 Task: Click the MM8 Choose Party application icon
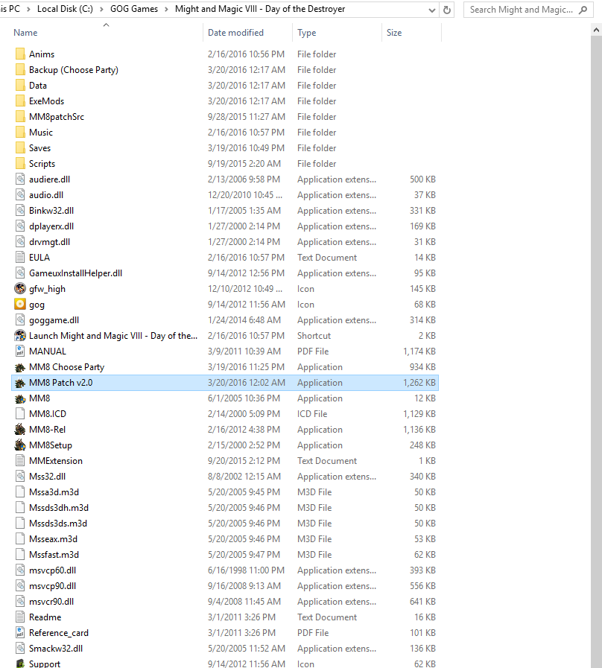tap(20, 367)
